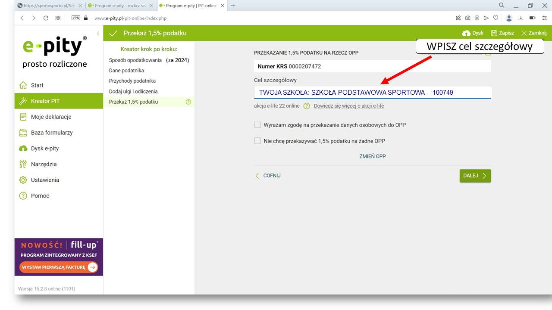This screenshot has height=310, width=552.
Task: Open Kreator PIT wizard from sidebar
Action: (x=59, y=101)
